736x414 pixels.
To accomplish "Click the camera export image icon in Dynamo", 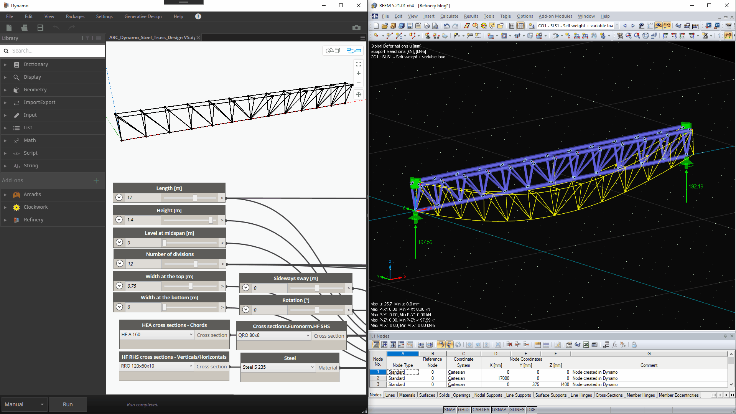I will point(356,28).
